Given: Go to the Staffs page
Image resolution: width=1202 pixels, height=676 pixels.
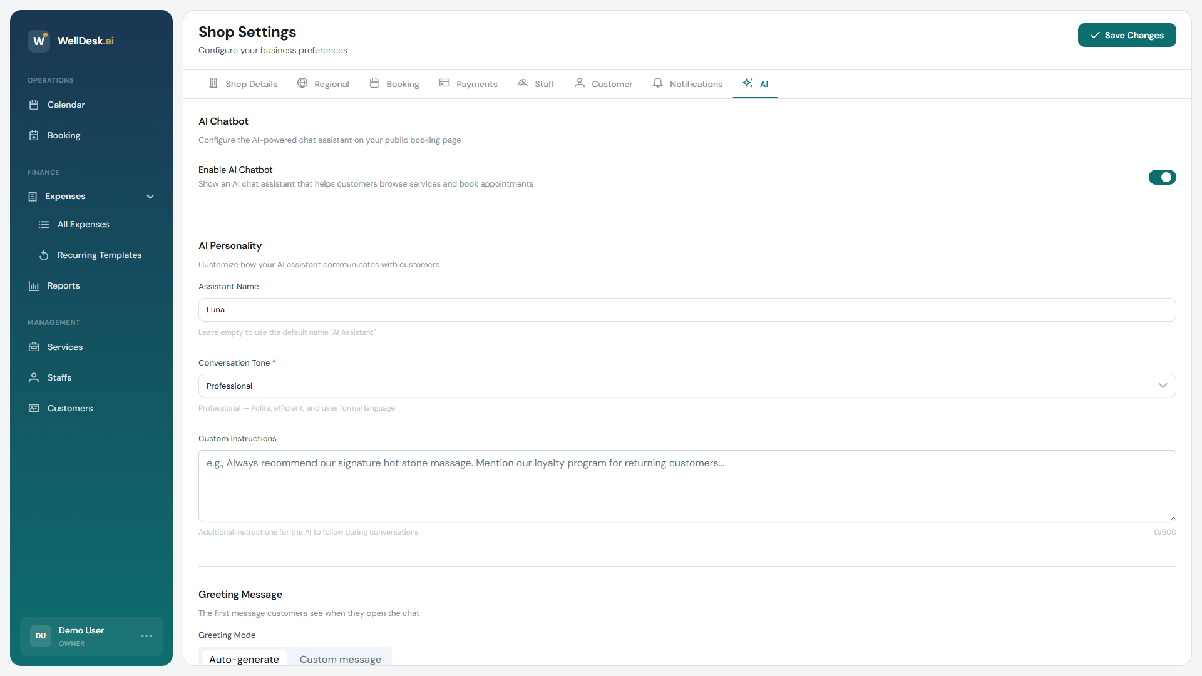Looking at the screenshot, I should tap(59, 377).
